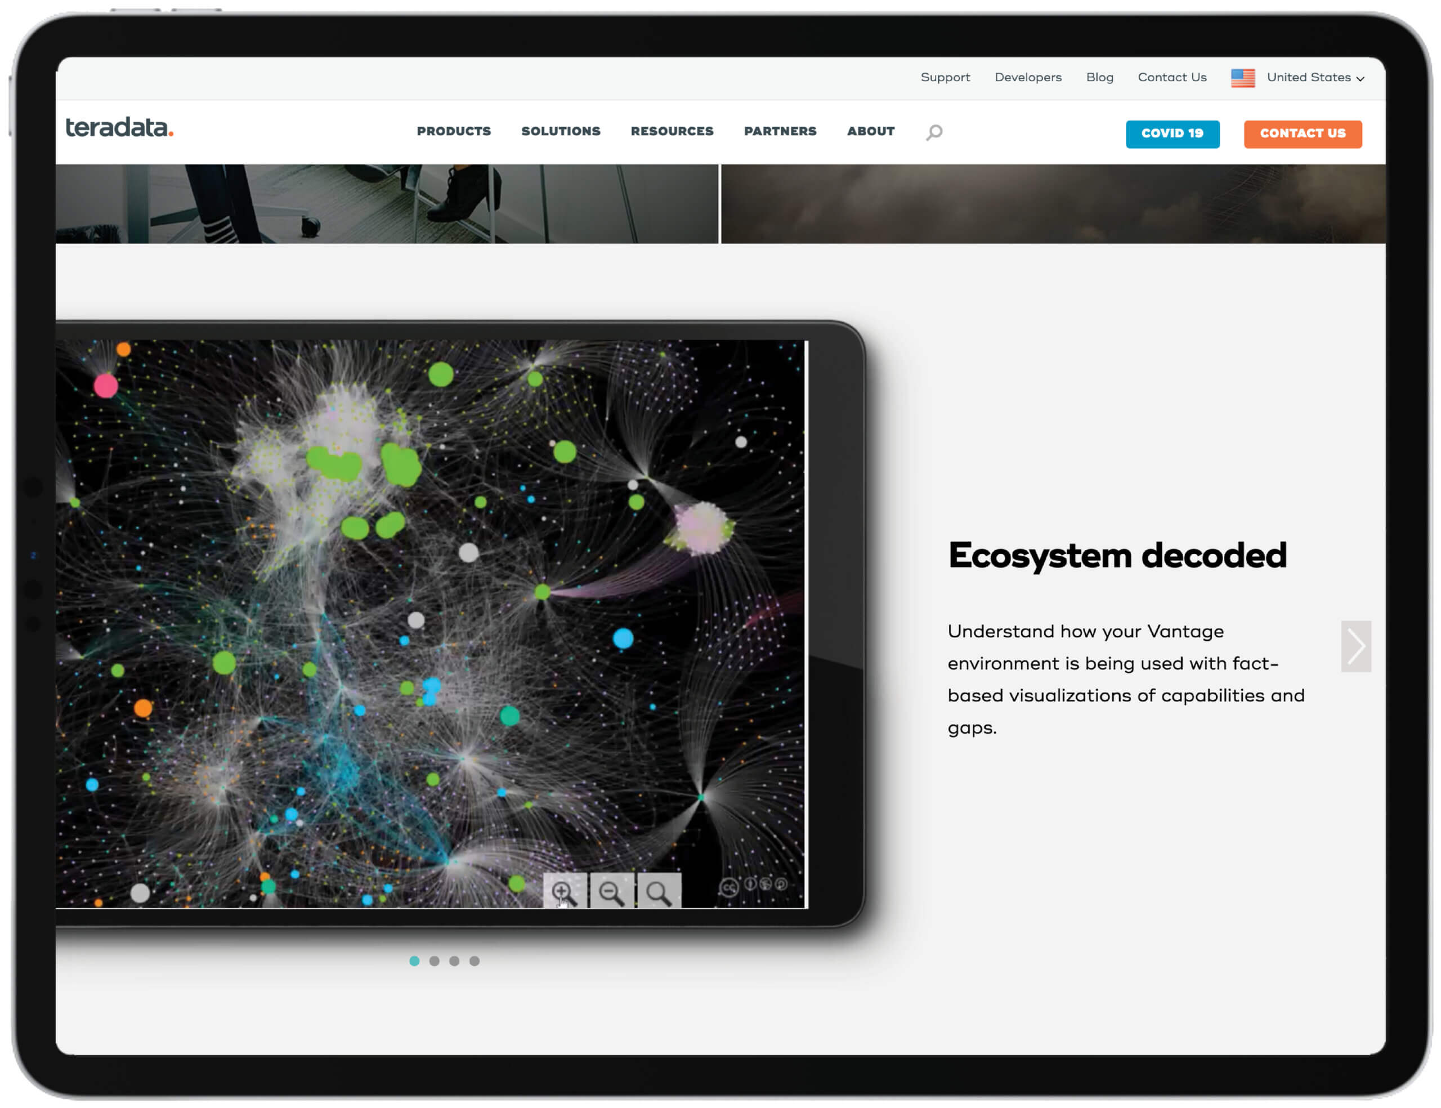Open the Resources navigation tab

[x=671, y=132]
